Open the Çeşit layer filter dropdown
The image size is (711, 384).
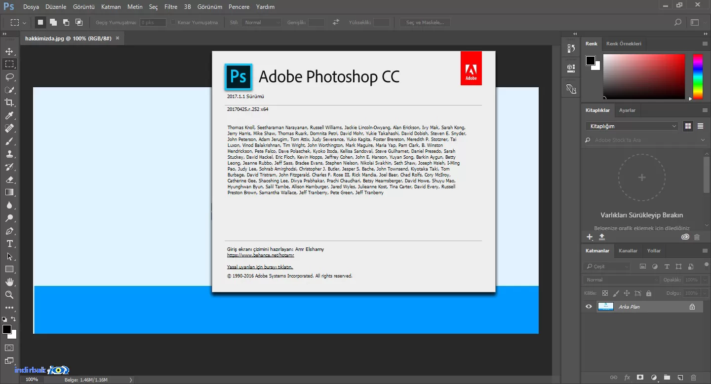(608, 266)
